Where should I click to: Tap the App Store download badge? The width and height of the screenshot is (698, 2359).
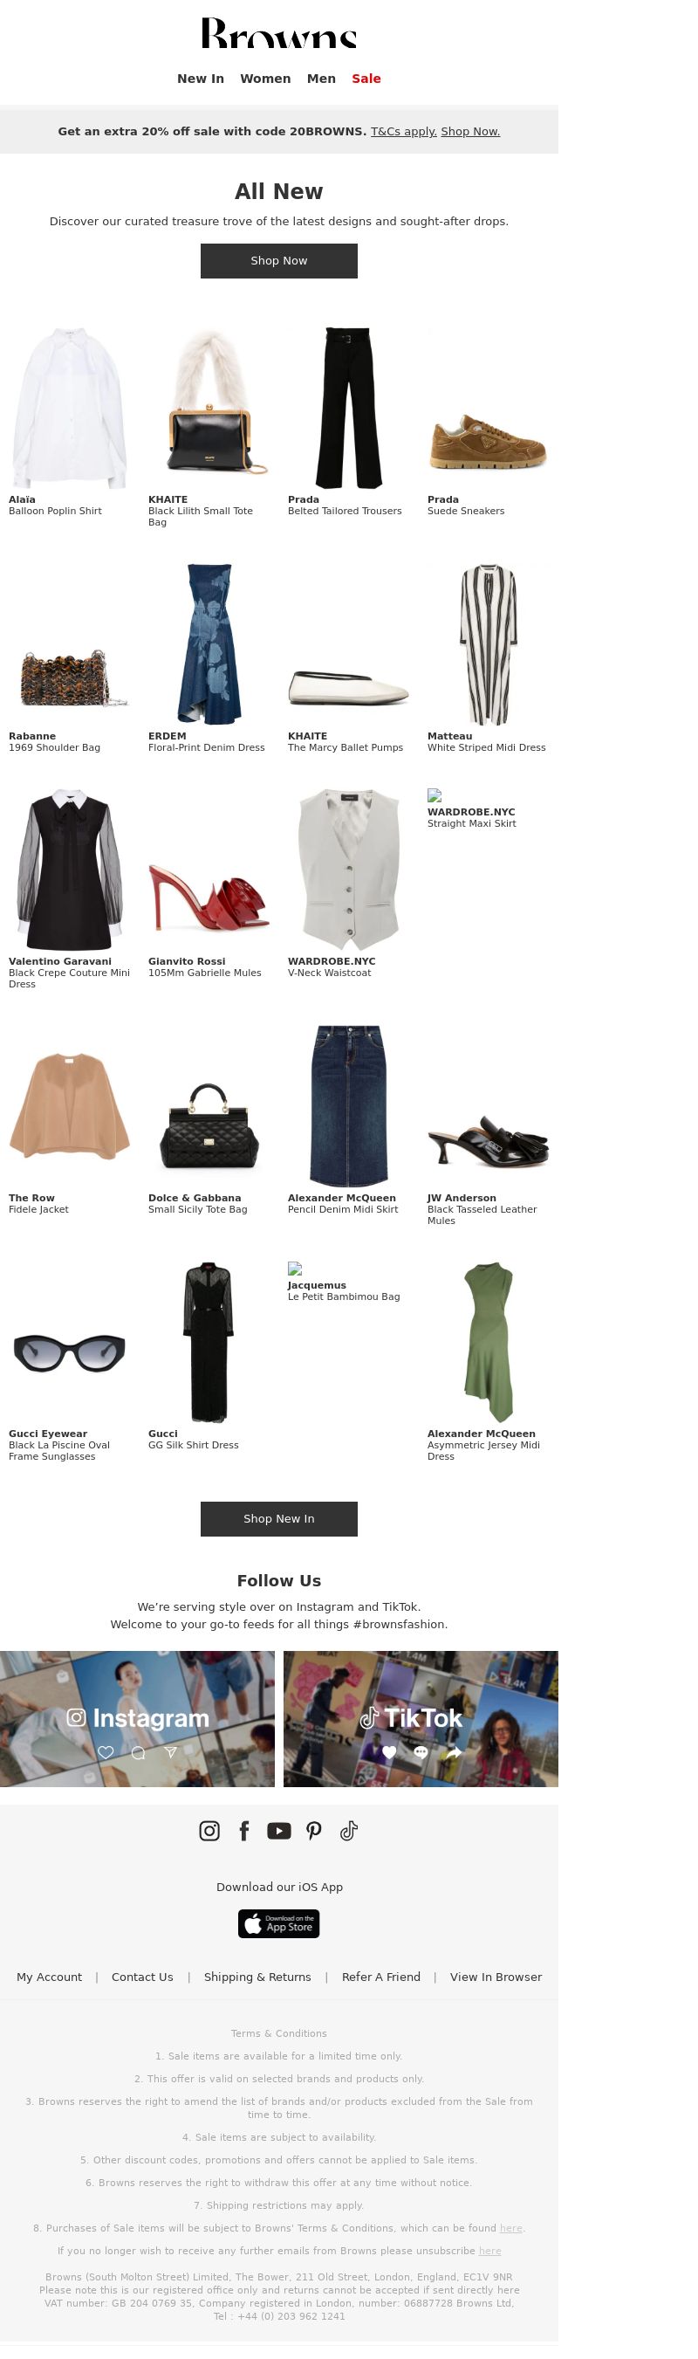pos(279,1923)
